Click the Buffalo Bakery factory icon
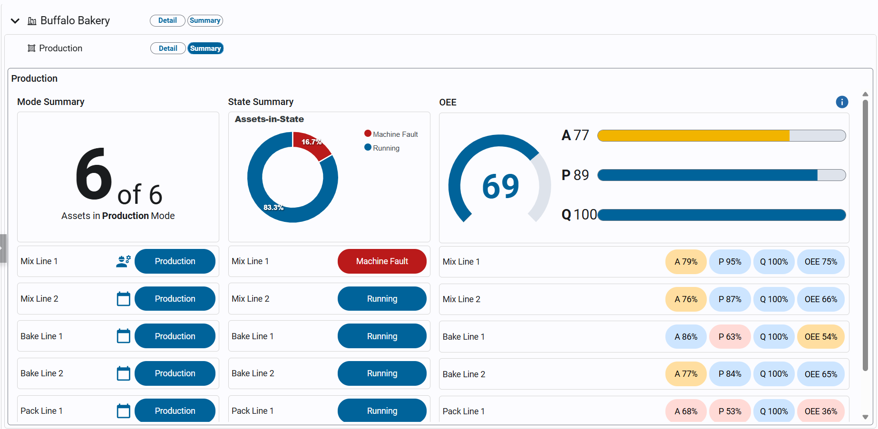This screenshot has height=429, width=878. (x=32, y=21)
